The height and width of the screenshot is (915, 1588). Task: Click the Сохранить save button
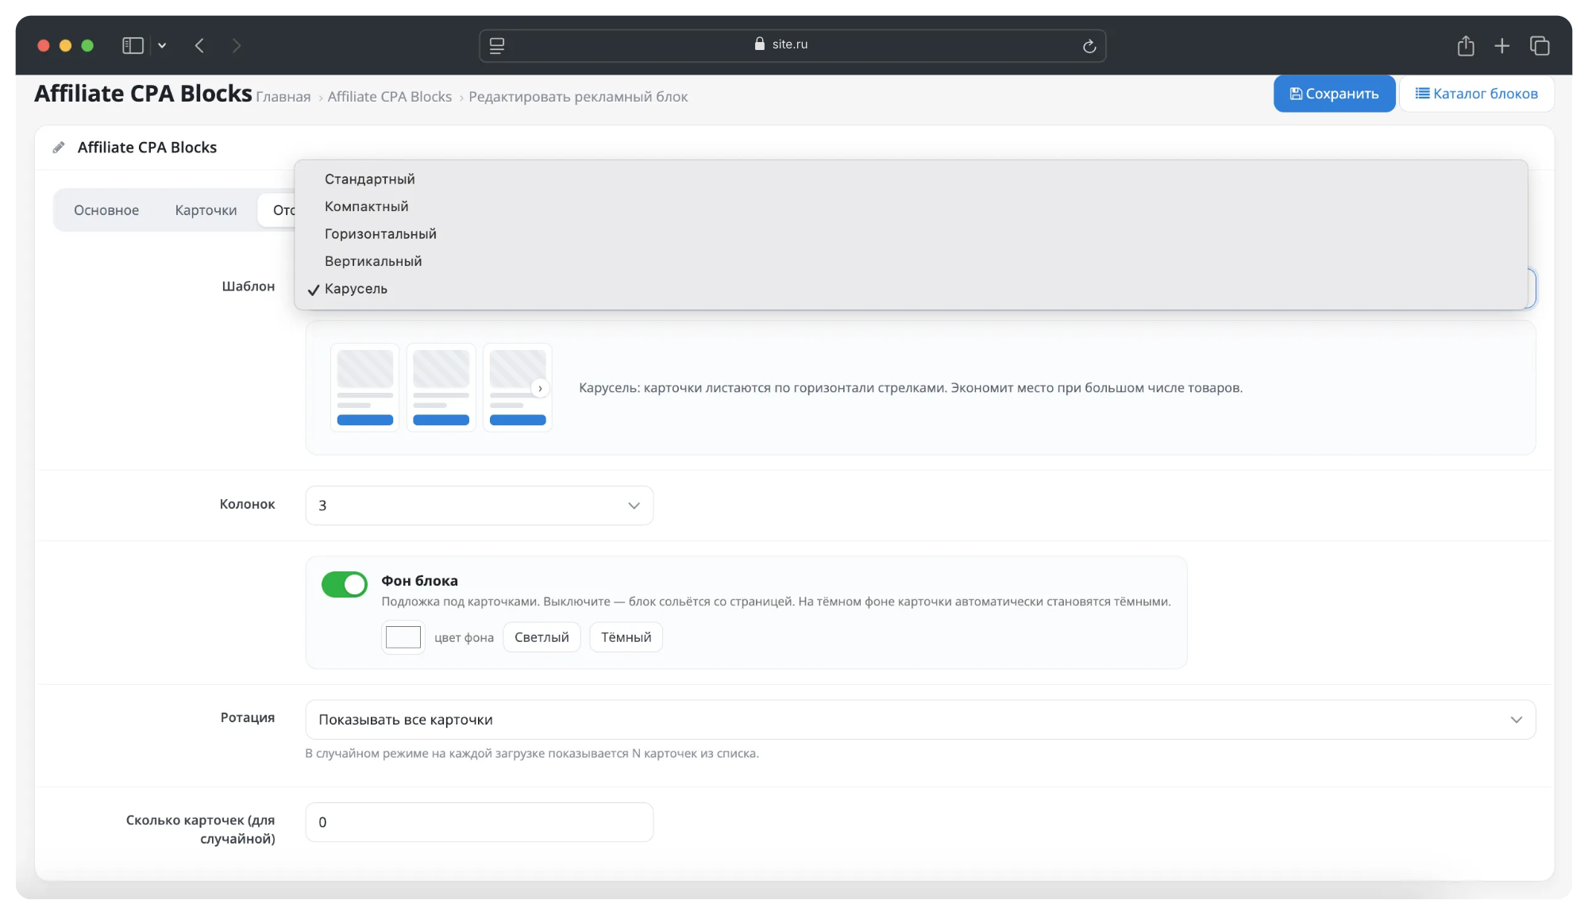[1334, 94]
